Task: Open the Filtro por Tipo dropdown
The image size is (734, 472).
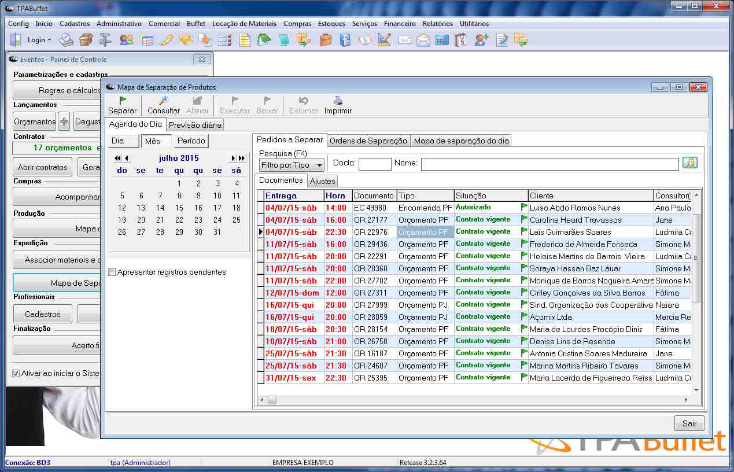Action: [291, 165]
